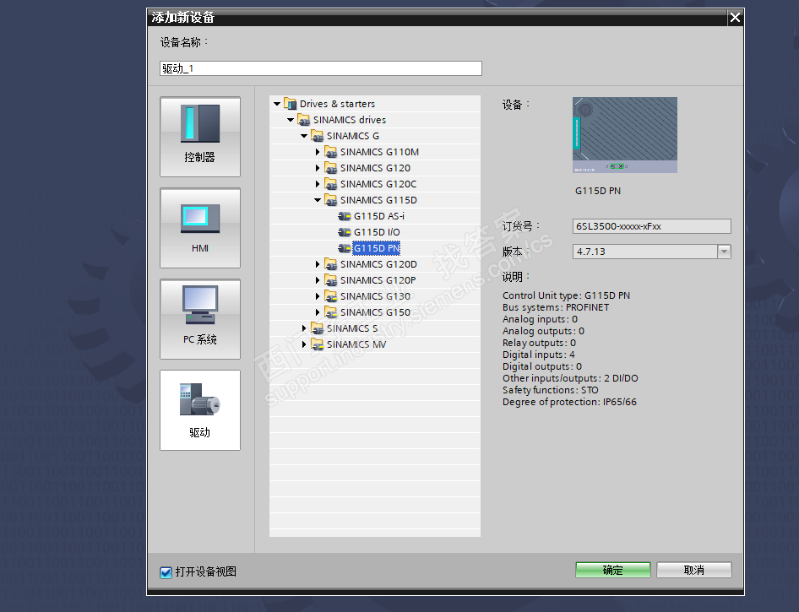The height and width of the screenshot is (612, 799).
Task: Click the G115D AS-i drive icon
Action: pyautogui.click(x=345, y=216)
